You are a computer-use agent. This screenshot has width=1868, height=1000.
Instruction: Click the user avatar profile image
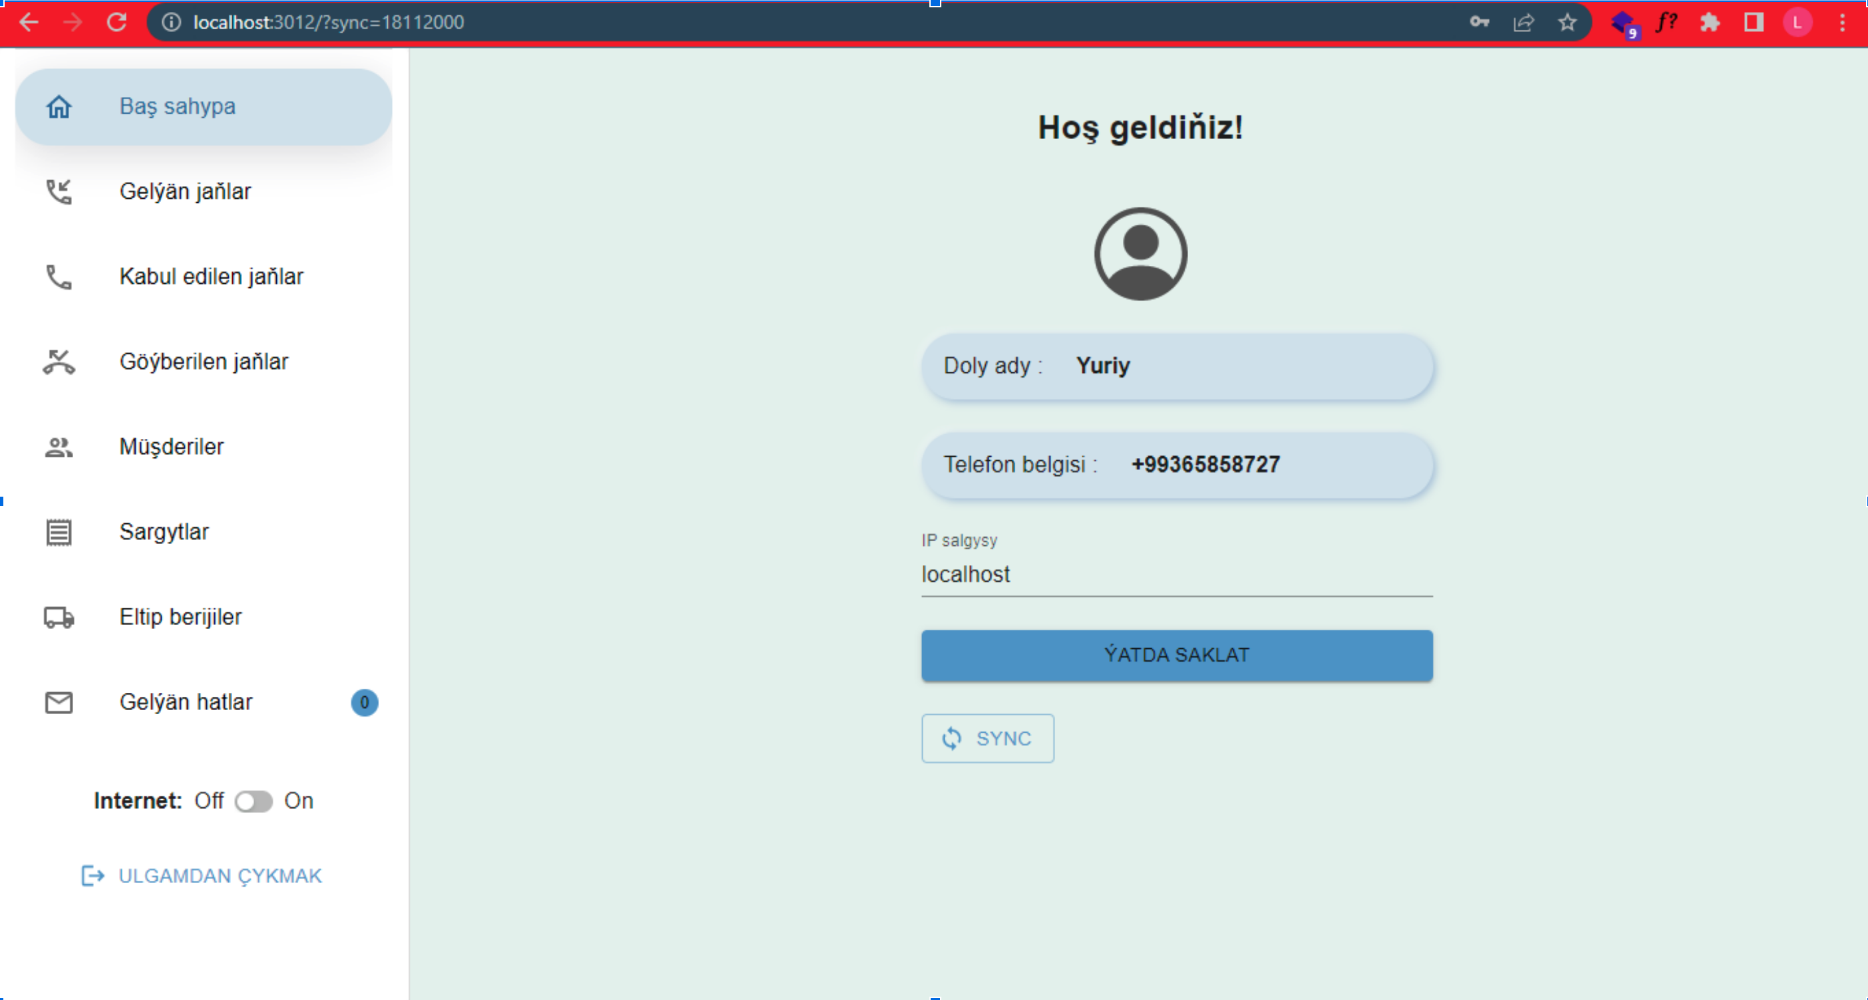click(x=1140, y=253)
